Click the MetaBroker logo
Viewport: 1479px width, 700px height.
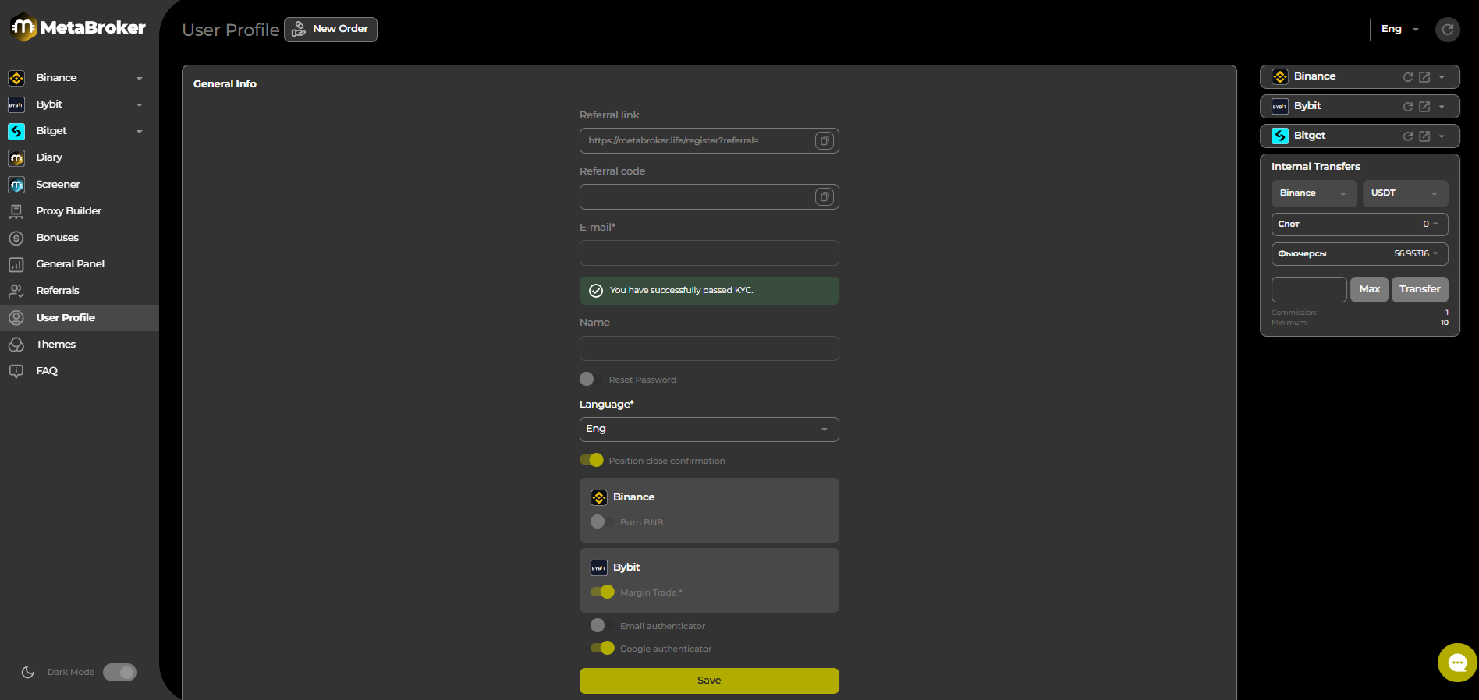tap(78, 28)
